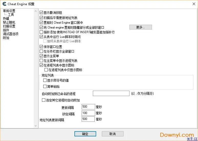Uncheck 保存窗口位置 checkbox
198x141 pixels.
[x=41, y=47]
